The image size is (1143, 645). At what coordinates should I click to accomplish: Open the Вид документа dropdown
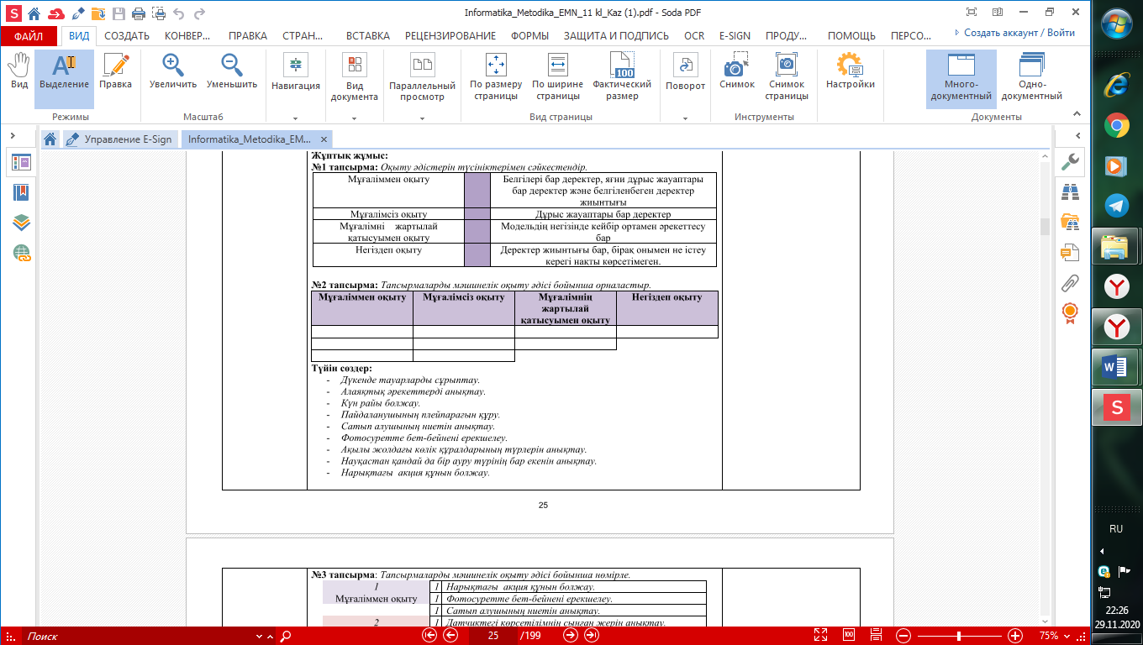coord(354,118)
